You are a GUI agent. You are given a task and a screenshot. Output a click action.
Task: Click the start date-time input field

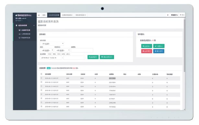(51, 58)
